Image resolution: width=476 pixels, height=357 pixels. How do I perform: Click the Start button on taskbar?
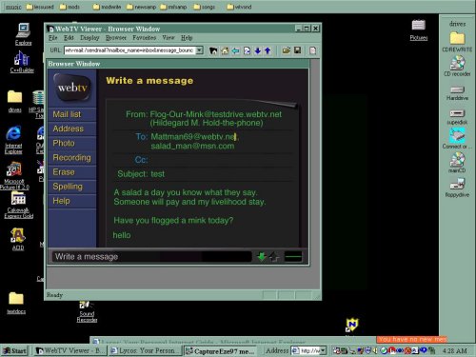(x=15, y=350)
